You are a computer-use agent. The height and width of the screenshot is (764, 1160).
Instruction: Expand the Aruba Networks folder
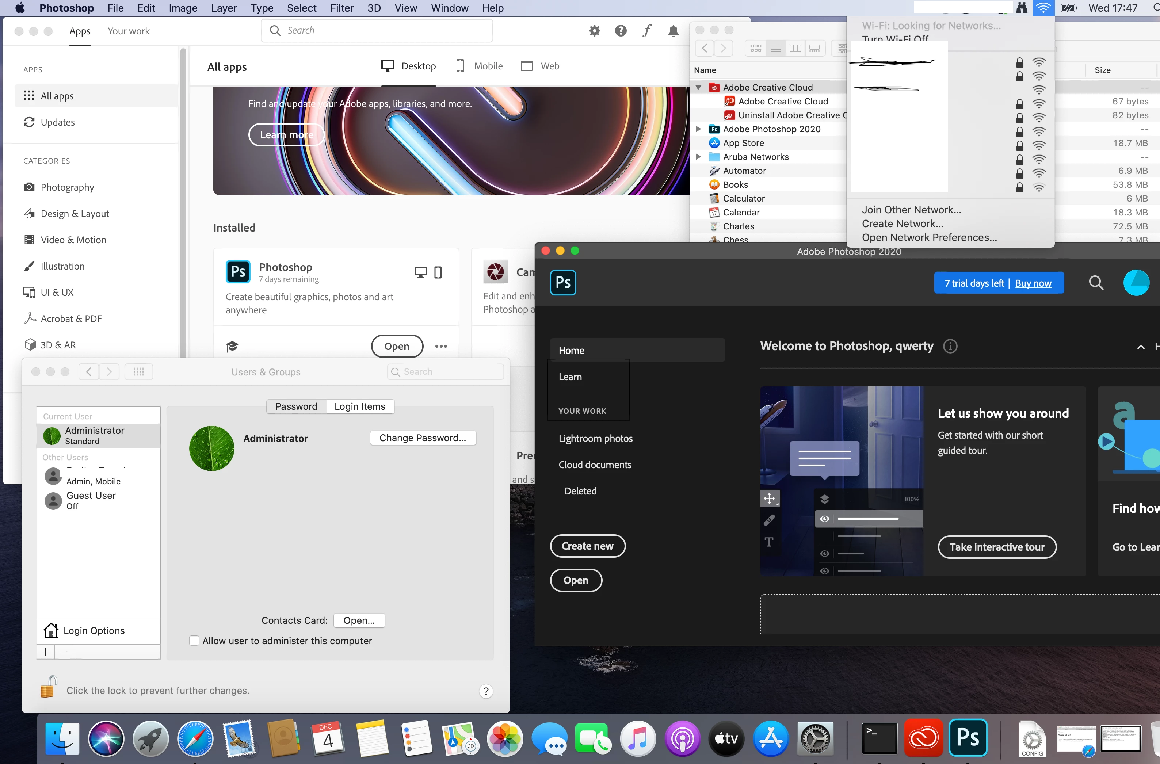698,157
